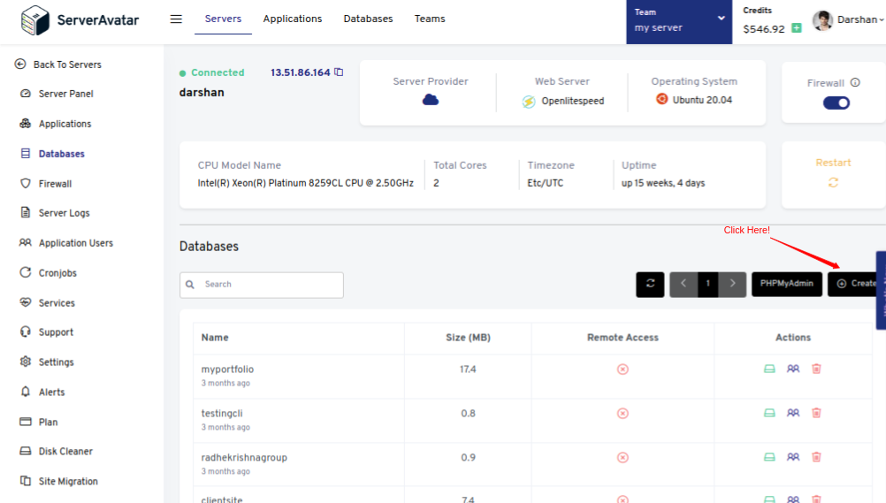Copy the server IP address icon
Image resolution: width=886 pixels, height=503 pixels.
point(339,72)
